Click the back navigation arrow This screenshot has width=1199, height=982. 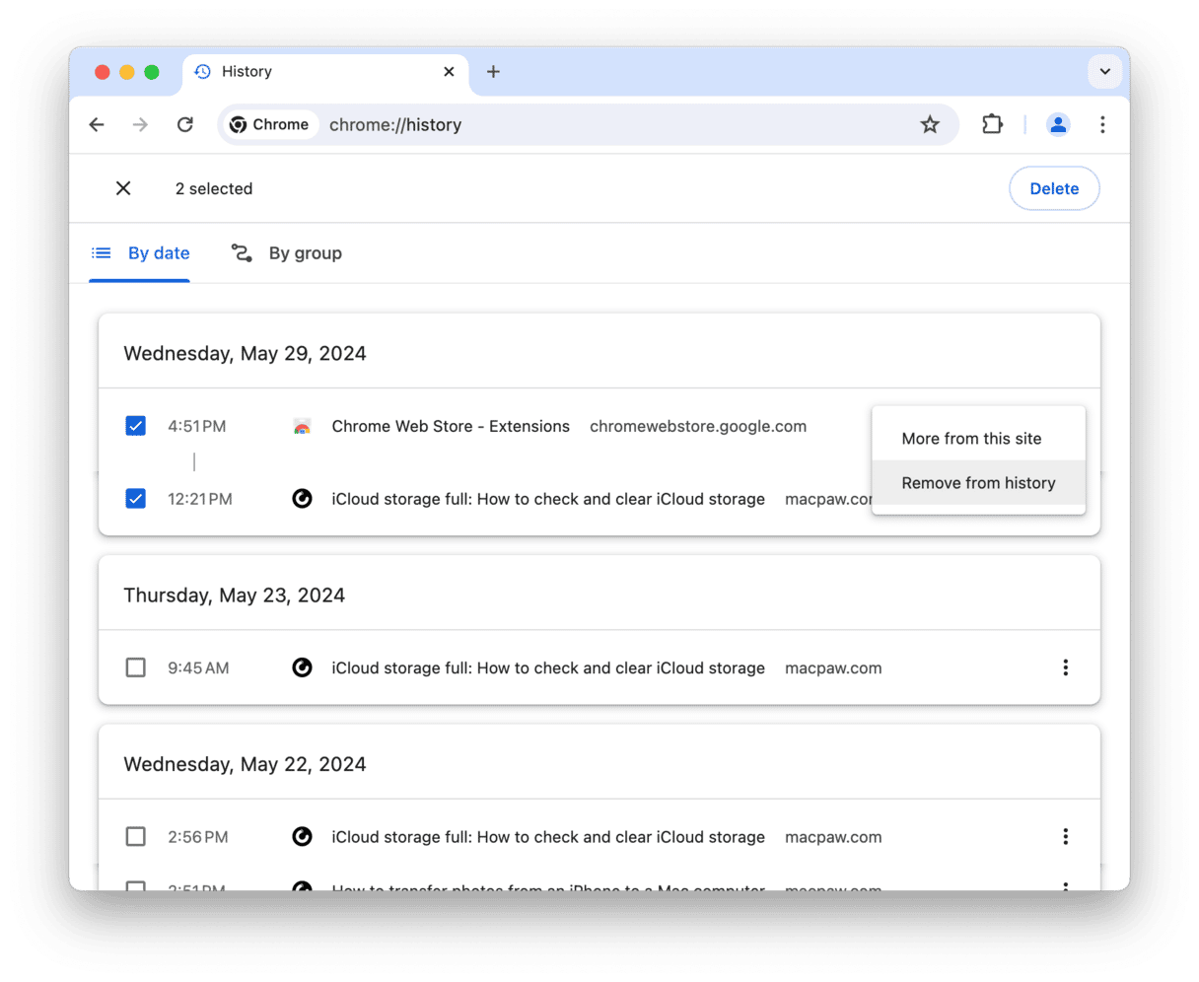[x=97, y=124]
